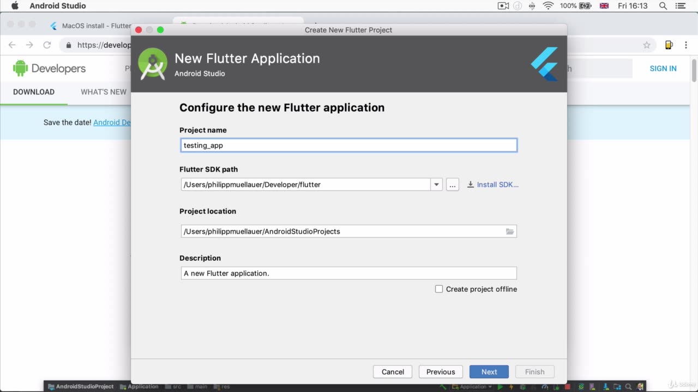Browse SDK path with the ... button
The image size is (698, 392).
click(453, 185)
